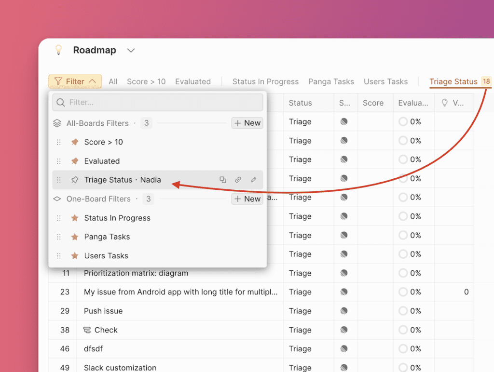Click the All-Boards Filters layers icon
494x372 pixels.
(x=57, y=123)
